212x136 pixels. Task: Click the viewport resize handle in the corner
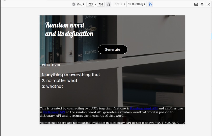click(184, 123)
